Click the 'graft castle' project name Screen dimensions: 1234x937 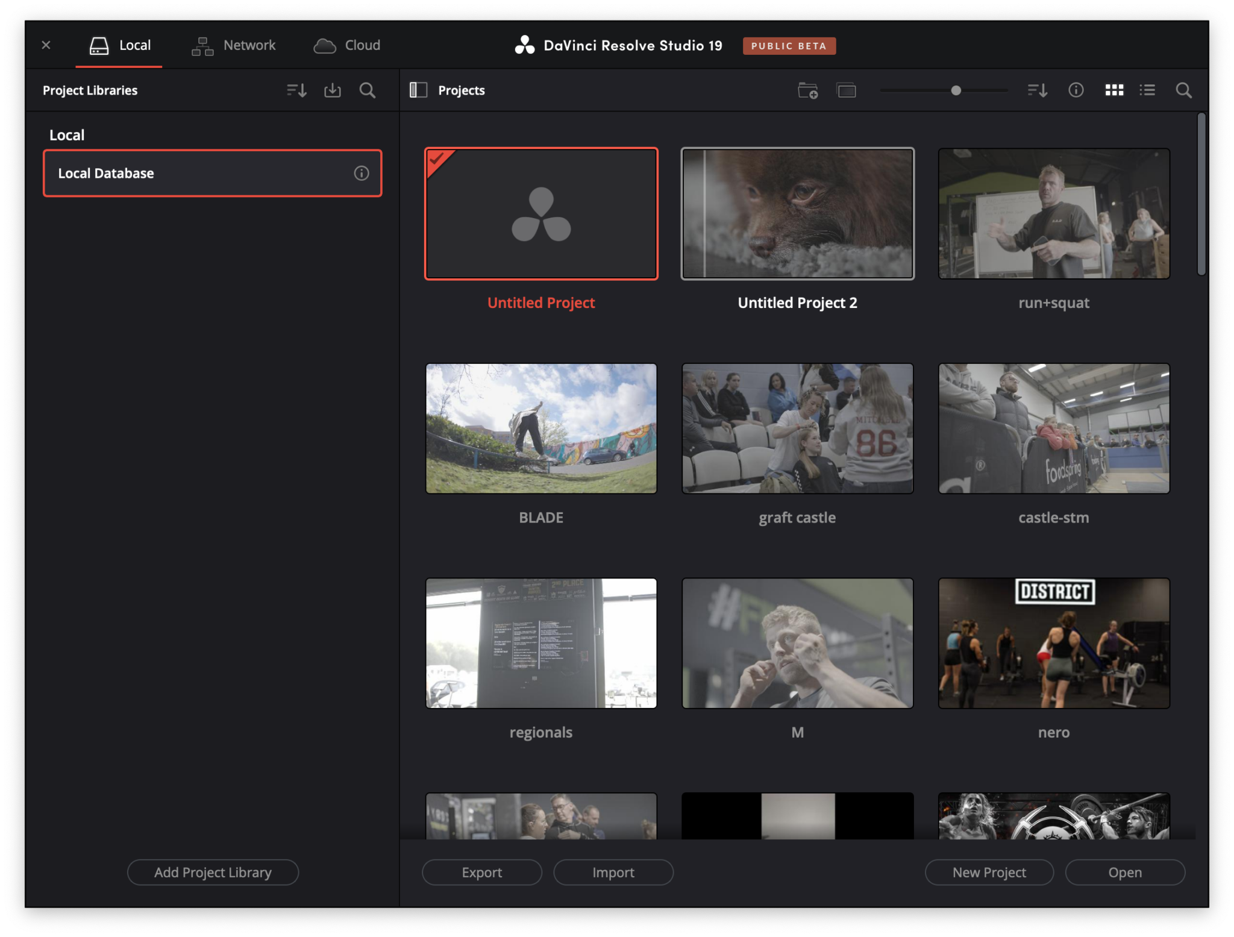coord(797,518)
